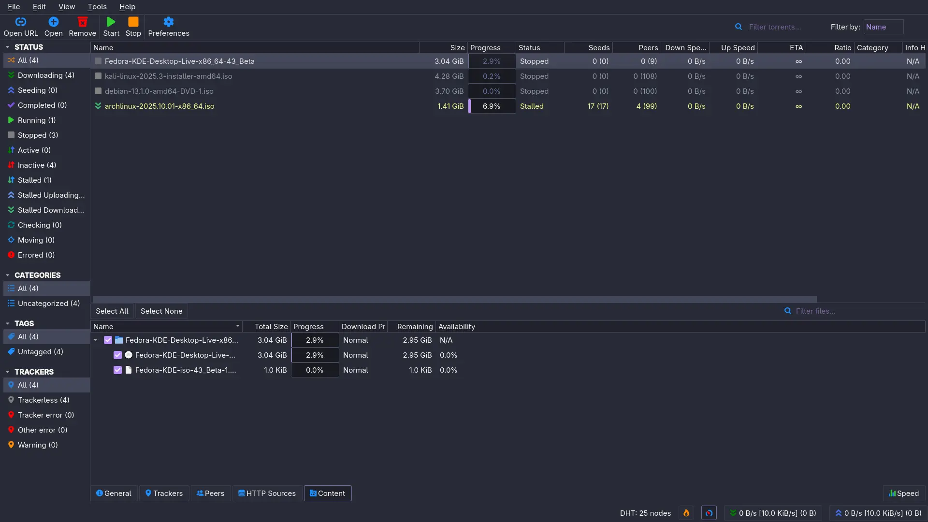
Task: Uncheck the Fedora-KDE-iso-43_Beta file checkbox
Action: [117, 370]
